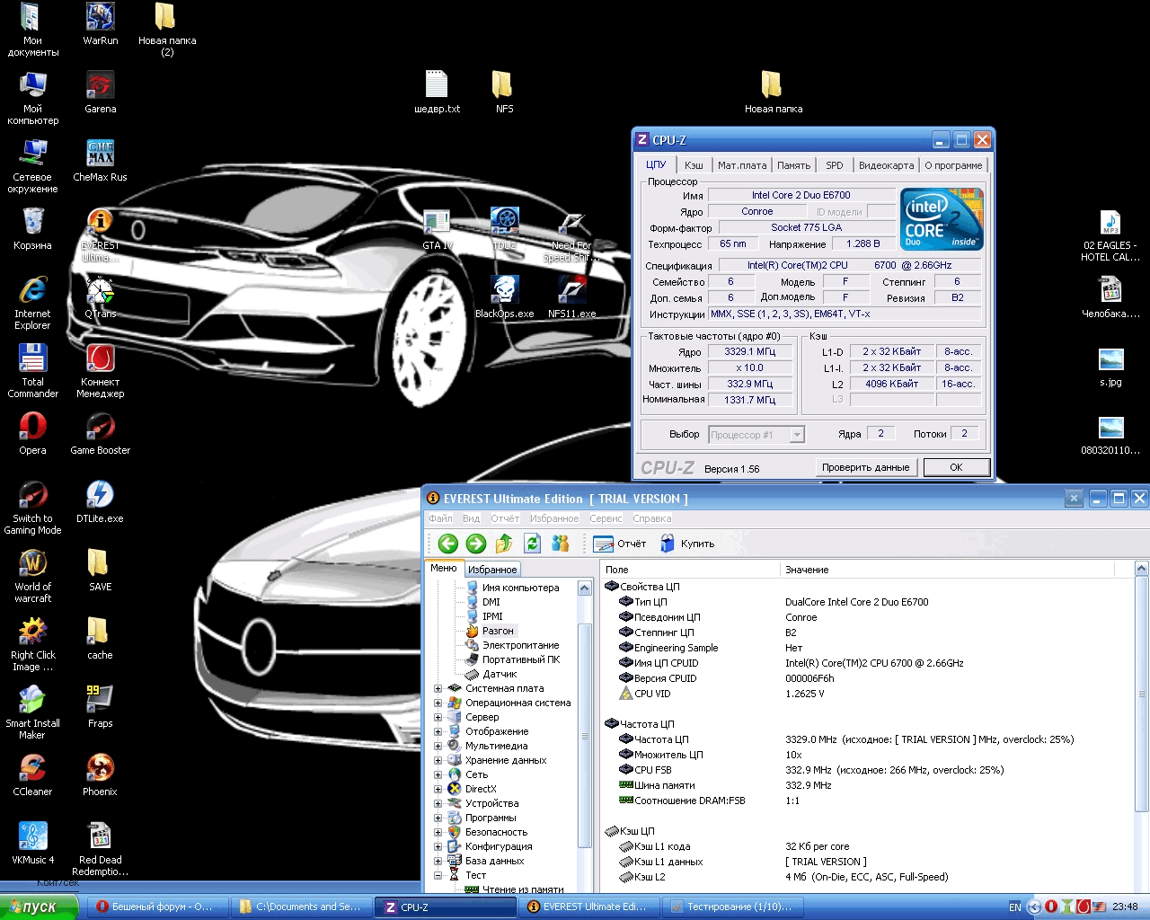Open the Отчёт report toolbar button
The image size is (1150, 920).
coord(620,544)
